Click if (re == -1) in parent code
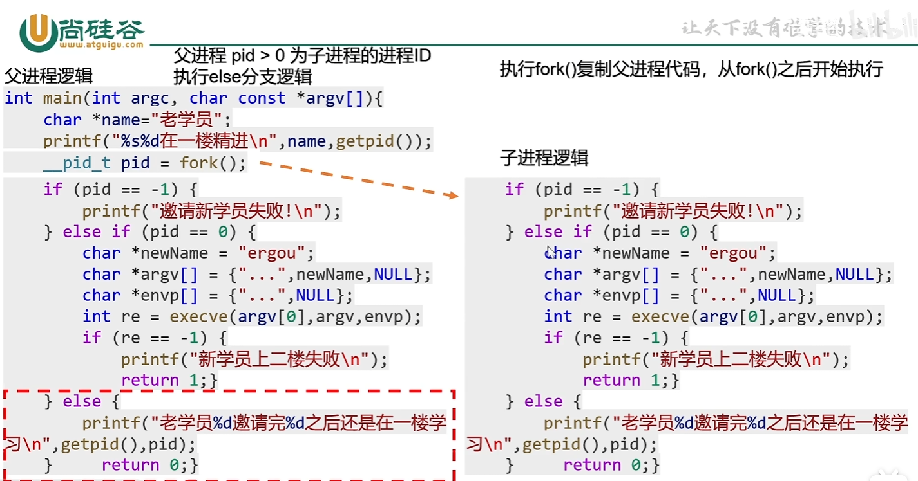 (x=155, y=338)
